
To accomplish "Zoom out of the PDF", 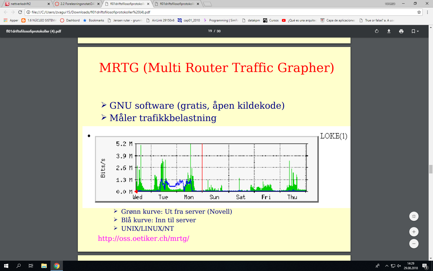I will (x=414, y=244).
